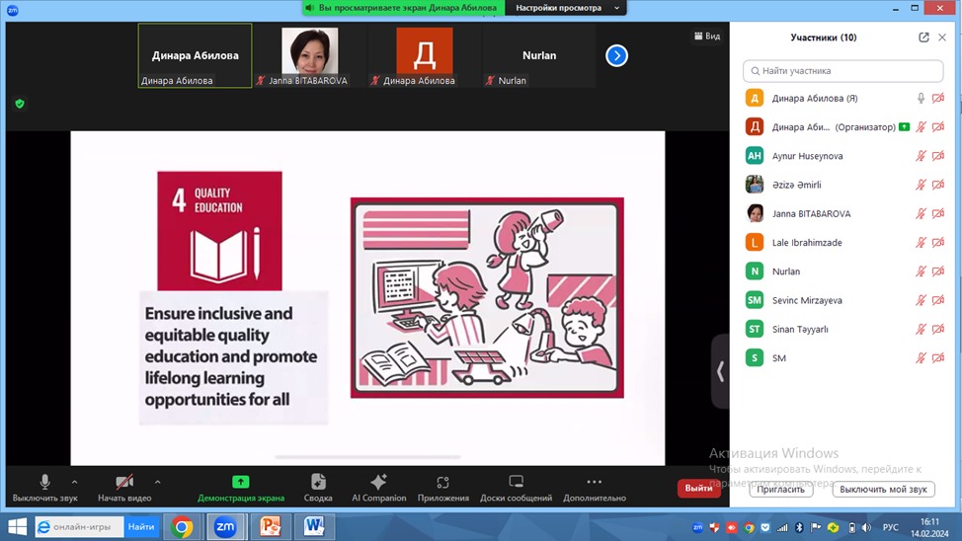Toggle muted mic icon for Janna BITABAROVA row
This screenshot has width=962, height=541.
pos(921,213)
